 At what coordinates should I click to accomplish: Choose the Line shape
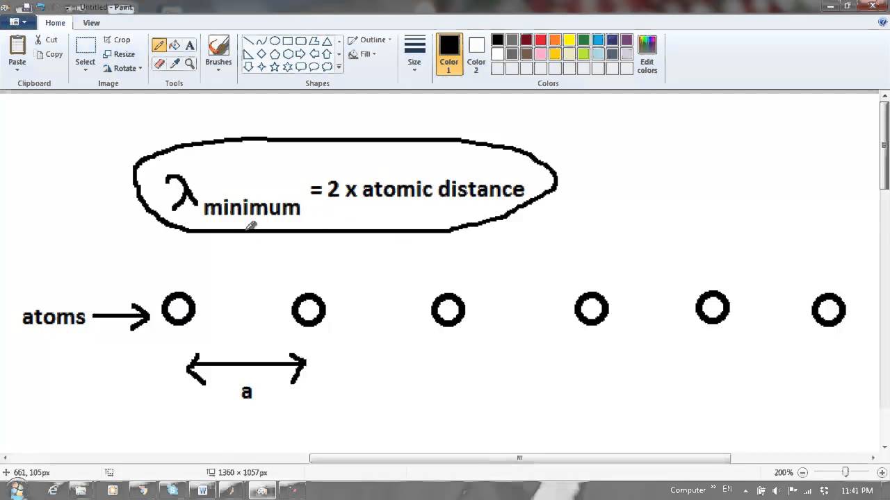click(x=248, y=41)
